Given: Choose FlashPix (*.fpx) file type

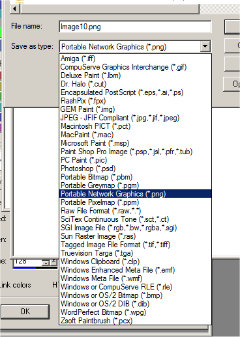Looking at the screenshot, I should pyautogui.click(x=135, y=101).
